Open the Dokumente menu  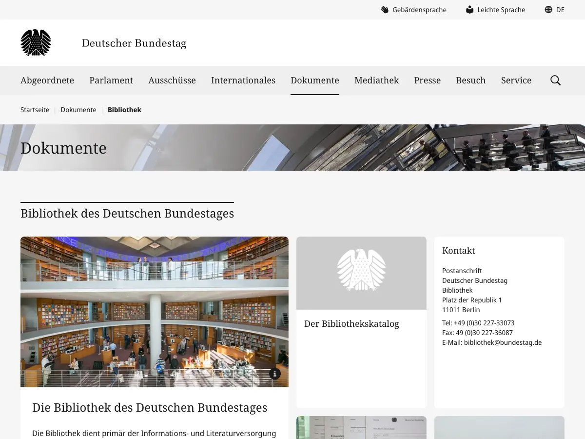click(315, 80)
